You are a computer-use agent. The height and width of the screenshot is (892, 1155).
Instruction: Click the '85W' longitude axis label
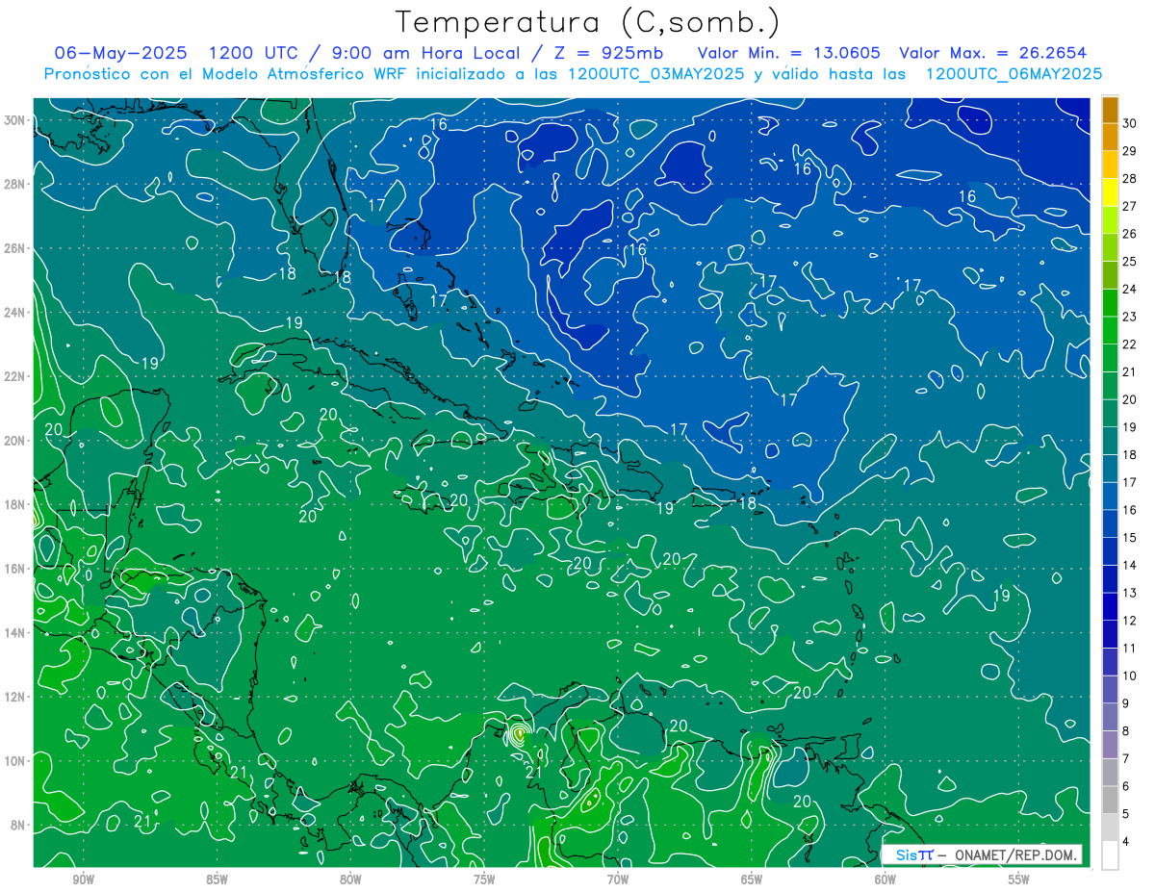pyautogui.click(x=218, y=879)
